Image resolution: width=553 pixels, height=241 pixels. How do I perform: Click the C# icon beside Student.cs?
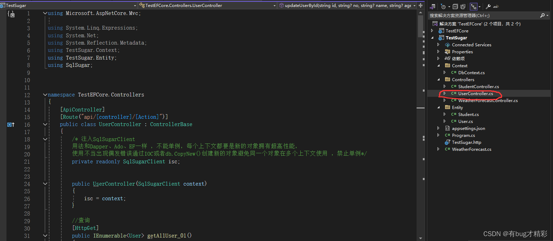click(454, 114)
